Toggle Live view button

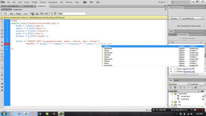click(25, 14)
